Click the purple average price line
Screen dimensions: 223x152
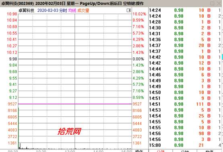point(75,104)
